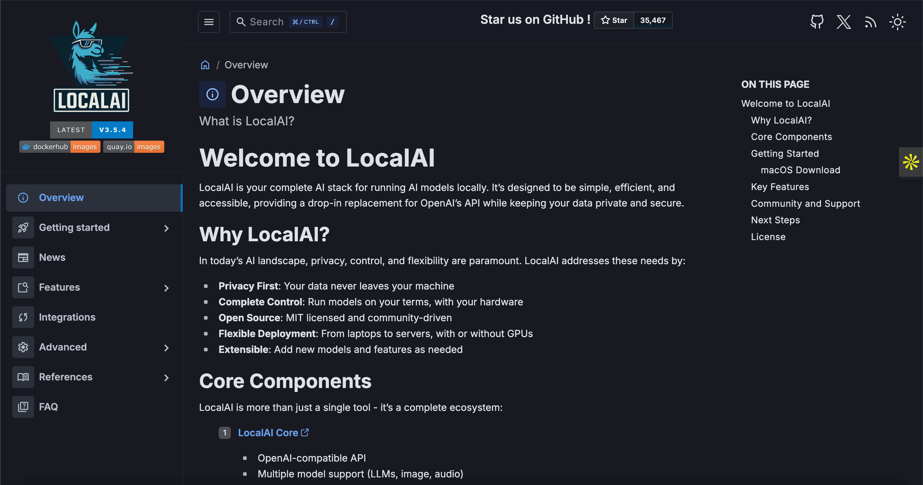Click the GitHub Star button

(614, 20)
